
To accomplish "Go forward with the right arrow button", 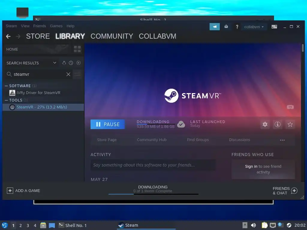I will [x=18, y=36].
